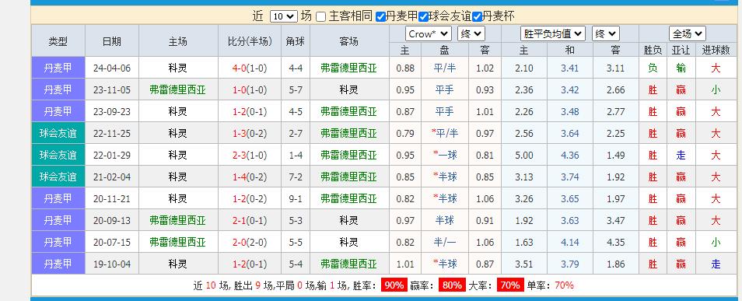Image resolution: width=742 pixels, height=301 pixels.
Task: Click the date cell 19-10-04
Action: [x=112, y=264]
